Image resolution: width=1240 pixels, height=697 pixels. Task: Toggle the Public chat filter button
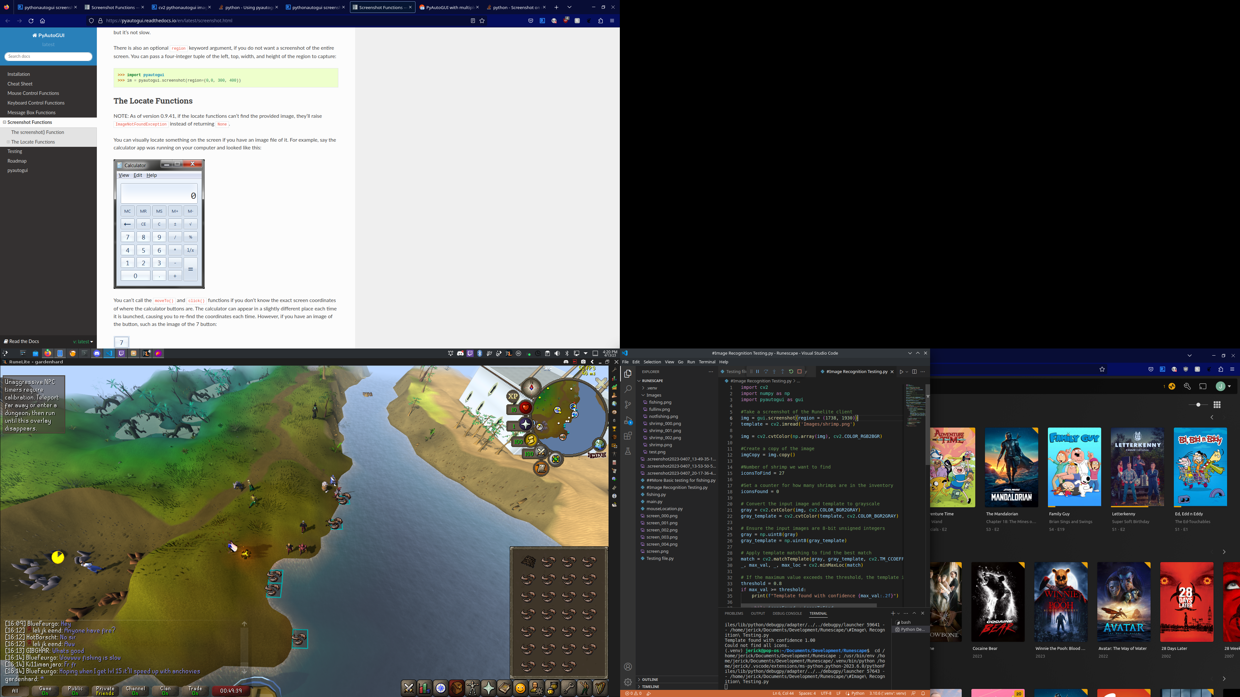tap(75, 691)
